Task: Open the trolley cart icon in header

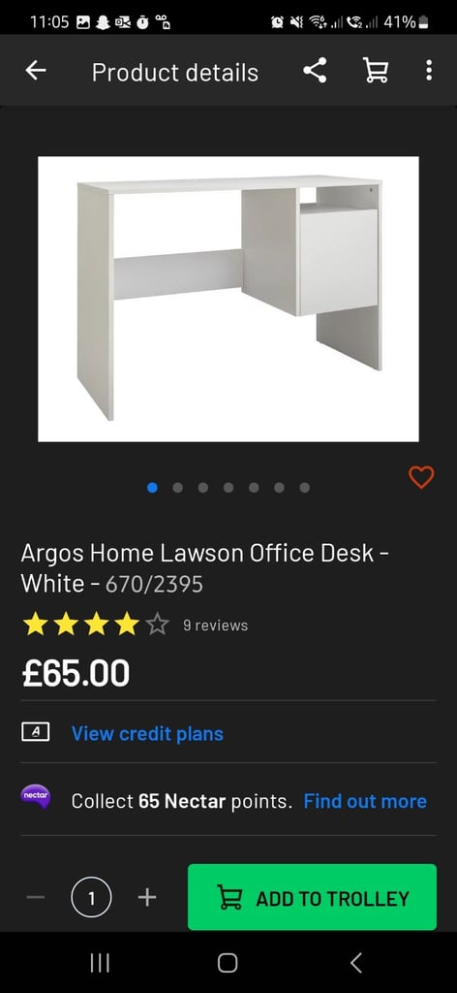Action: pos(376,70)
